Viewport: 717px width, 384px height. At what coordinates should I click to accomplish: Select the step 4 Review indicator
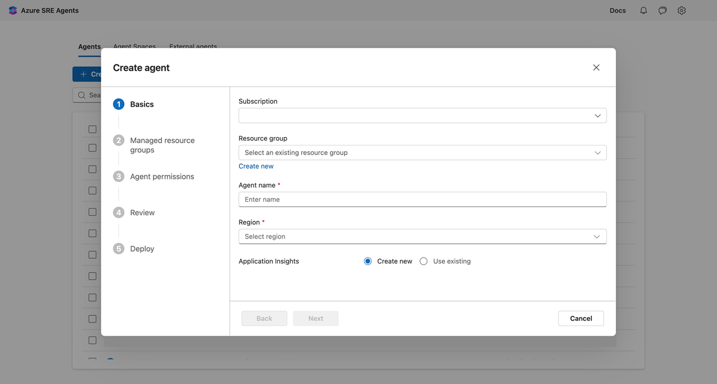pyautogui.click(x=118, y=212)
